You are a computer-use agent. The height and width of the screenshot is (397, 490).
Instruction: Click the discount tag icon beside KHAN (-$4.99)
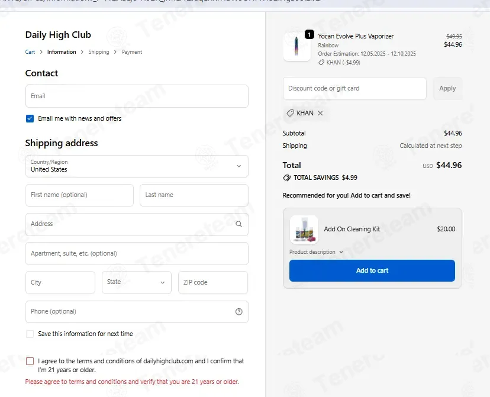tap(321, 63)
